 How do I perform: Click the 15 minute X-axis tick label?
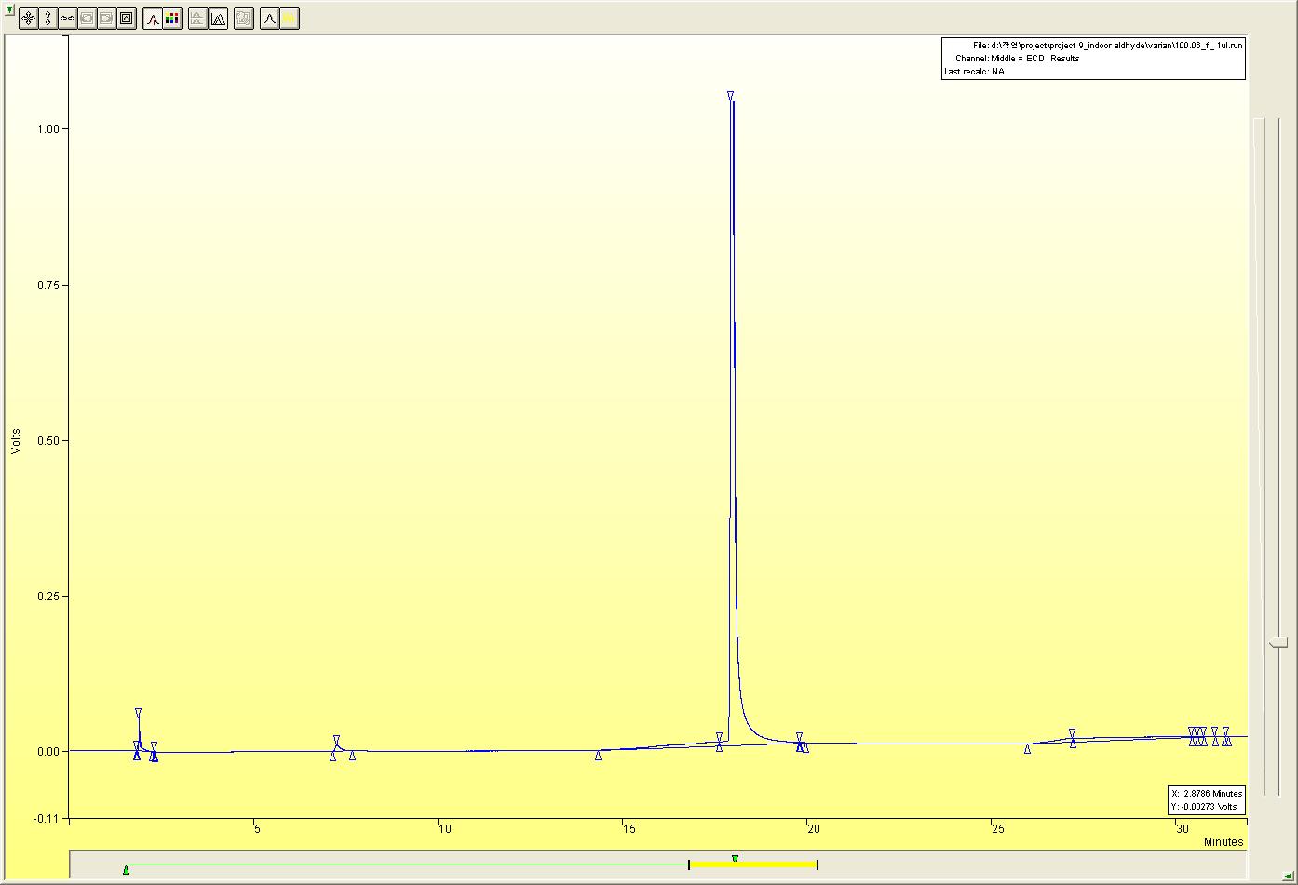click(628, 829)
